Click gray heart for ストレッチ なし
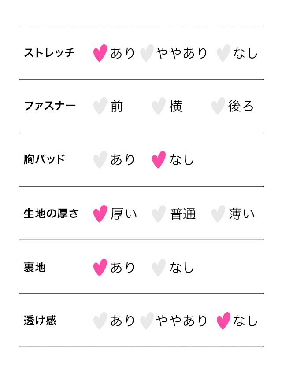 pos(223,53)
